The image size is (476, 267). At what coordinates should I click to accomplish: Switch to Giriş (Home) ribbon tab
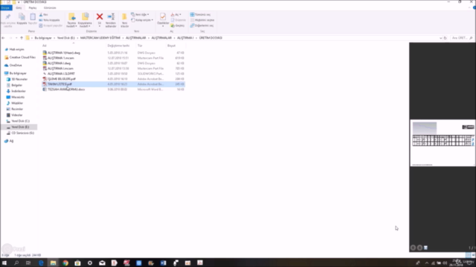(x=19, y=8)
